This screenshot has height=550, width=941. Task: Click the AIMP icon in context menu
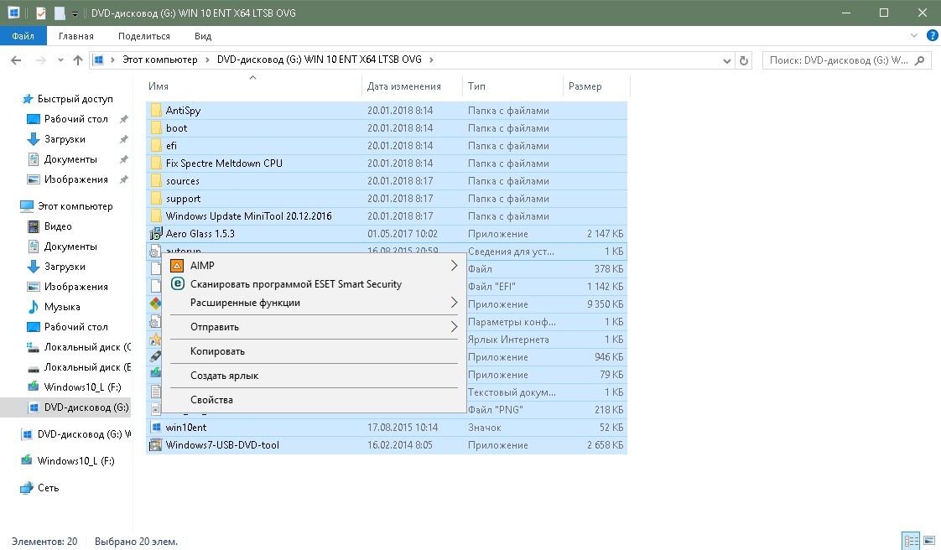point(176,266)
